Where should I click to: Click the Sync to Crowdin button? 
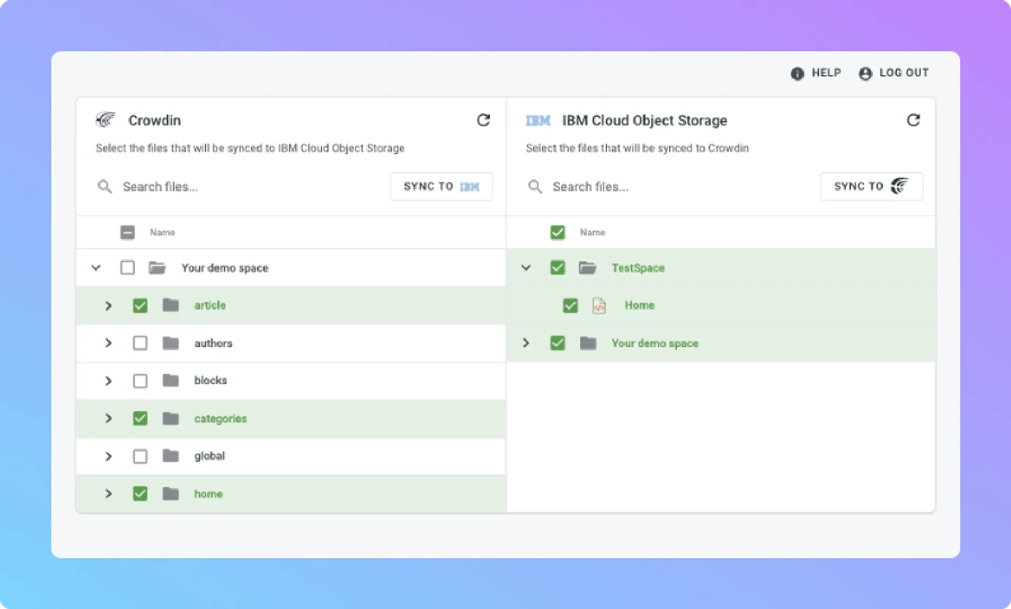click(x=871, y=186)
